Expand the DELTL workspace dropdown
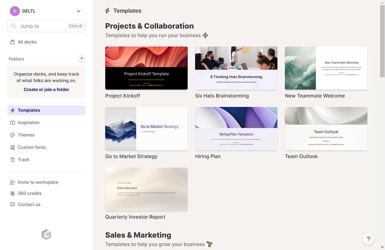 click(79, 11)
